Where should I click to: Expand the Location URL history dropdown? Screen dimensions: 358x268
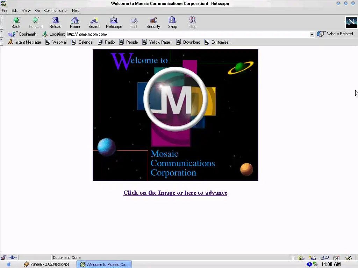(x=312, y=35)
